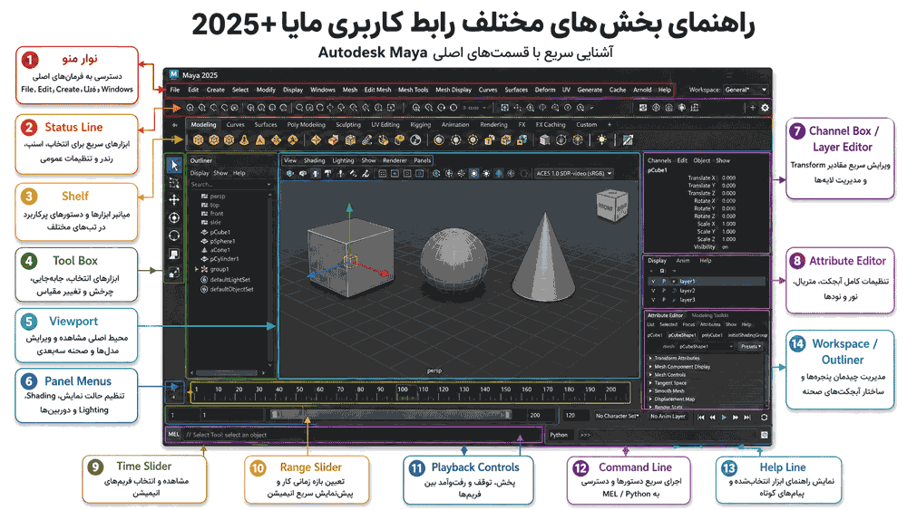
Task: Toggle layer3 playback P box
Action: (x=664, y=300)
